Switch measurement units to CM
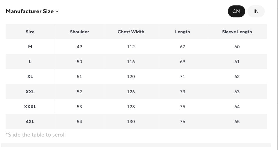Image resolution: width=278 pixels, height=150 pixels. point(236,11)
